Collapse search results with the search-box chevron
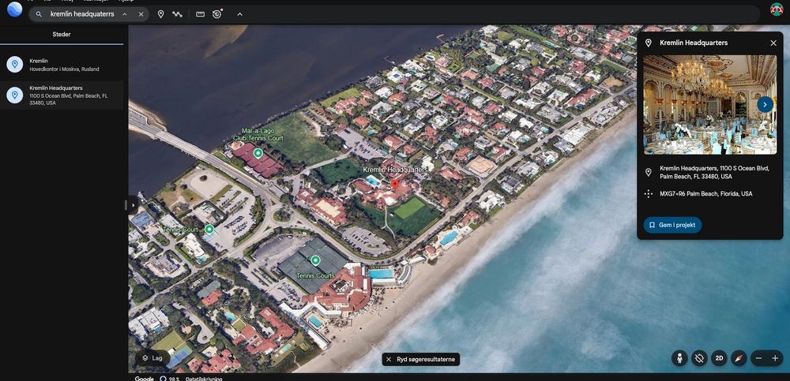 point(125,14)
